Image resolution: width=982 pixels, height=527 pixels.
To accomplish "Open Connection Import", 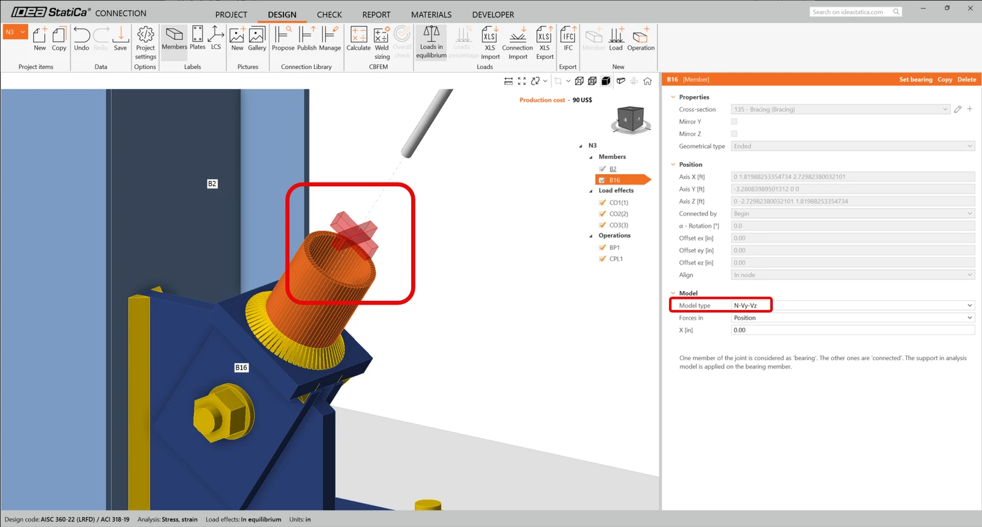I will [517, 43].
